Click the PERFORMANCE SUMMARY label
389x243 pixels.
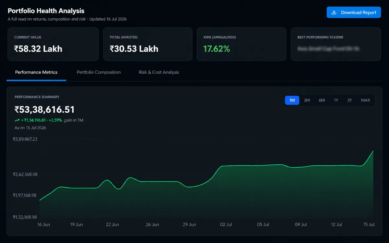point(37,97)
